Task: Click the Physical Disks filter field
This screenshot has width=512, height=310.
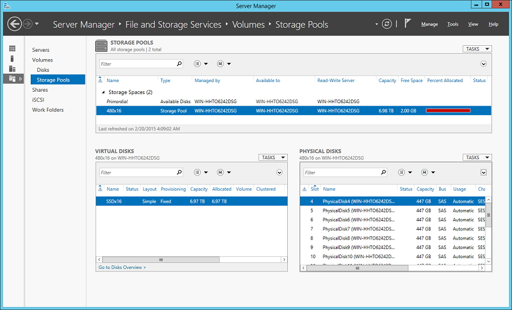Action: (x=342, y=172)
